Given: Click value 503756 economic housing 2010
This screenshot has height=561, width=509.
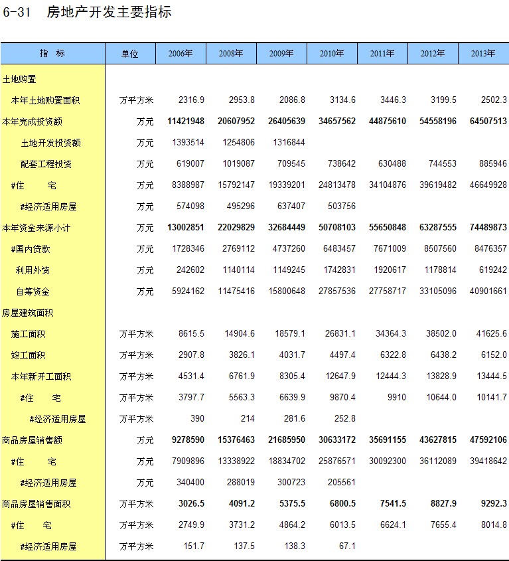Looking at the screenshot, I should (x=342, y=206).
